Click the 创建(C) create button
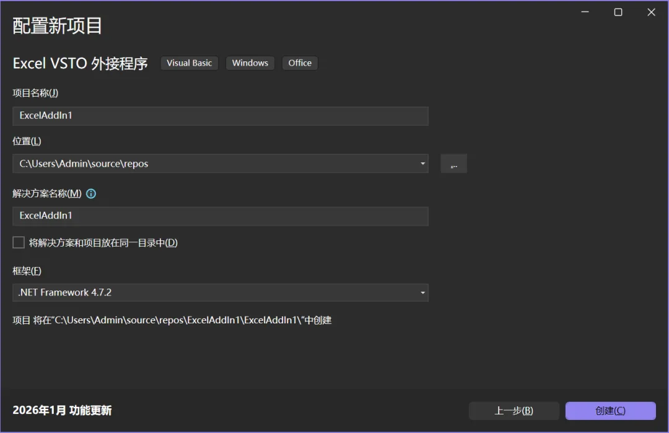 pyautogui.click(x=611, y=411)
